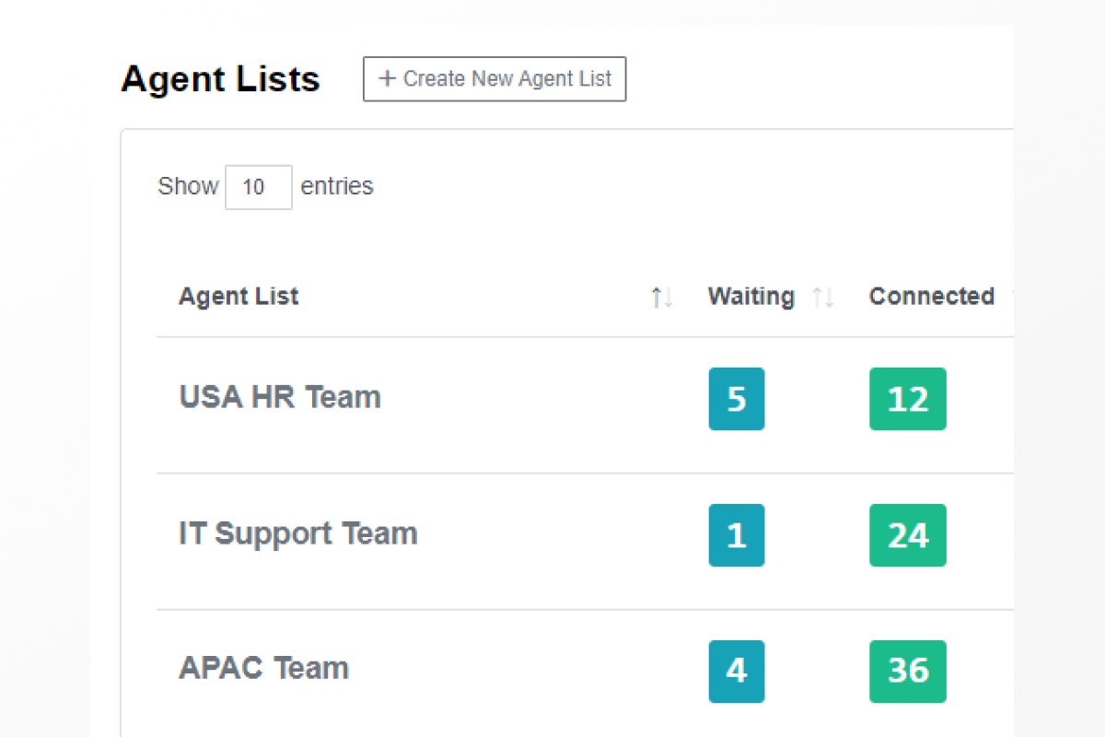Open the APAC Team agent list
This screenshot has width=1105, height=737.
tap(263, 668)
